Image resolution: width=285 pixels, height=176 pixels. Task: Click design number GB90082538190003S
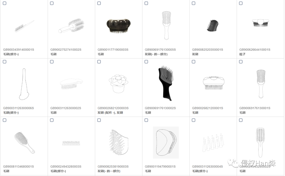point(113,167)
